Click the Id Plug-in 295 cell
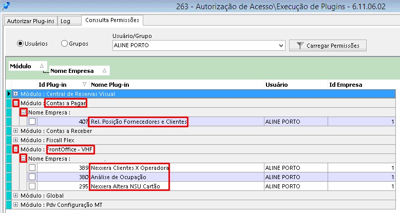400x213 pixels. (63, 186)
